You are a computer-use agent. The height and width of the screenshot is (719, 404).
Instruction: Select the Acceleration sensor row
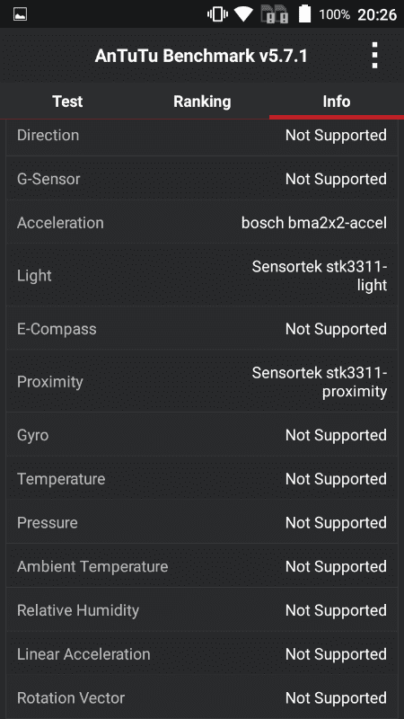pyautogui.click(x=202, y=223)
